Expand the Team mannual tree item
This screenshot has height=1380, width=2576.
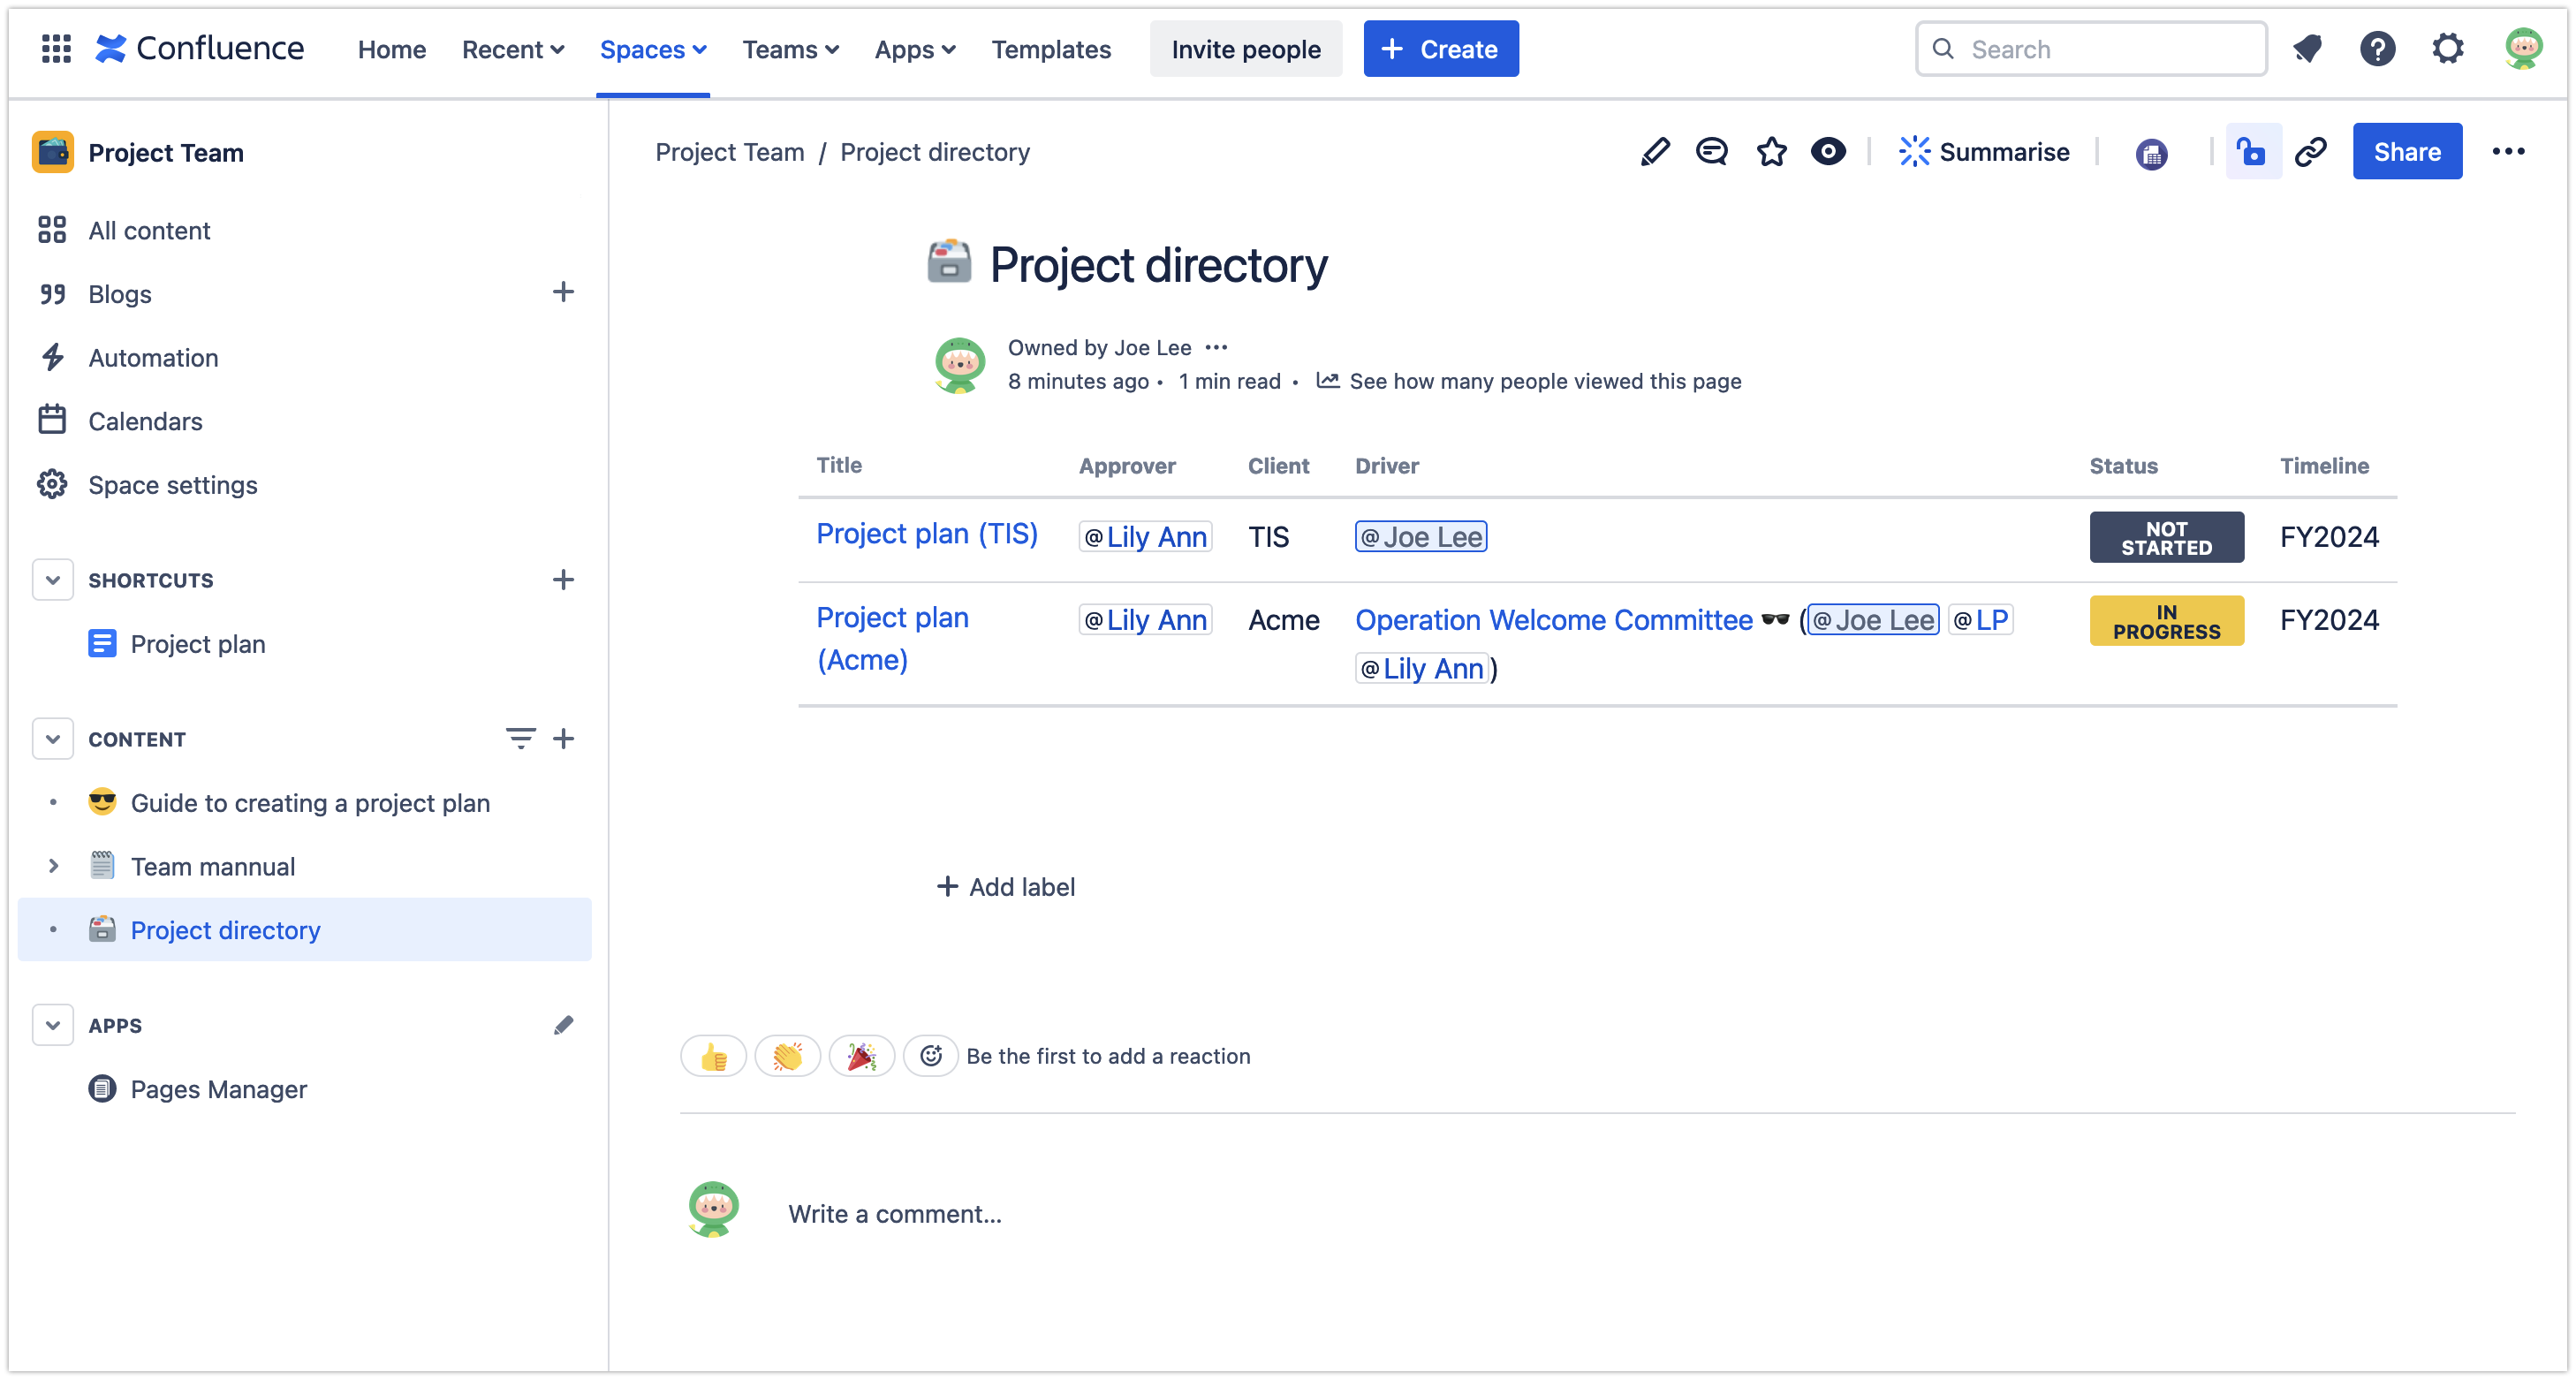[53, 866]
